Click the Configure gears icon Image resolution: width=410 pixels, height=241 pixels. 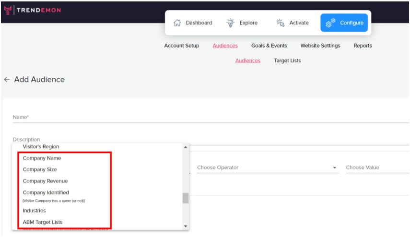pos(330,23)
